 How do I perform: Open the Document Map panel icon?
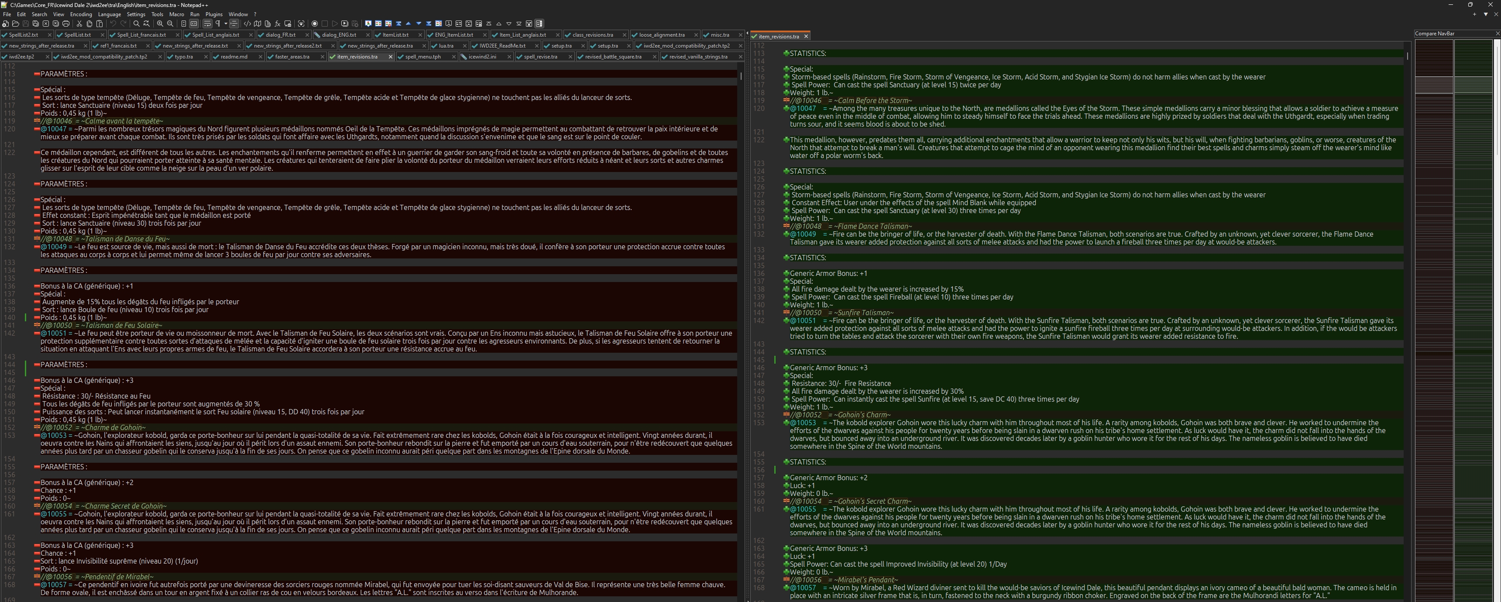(258, 24)
